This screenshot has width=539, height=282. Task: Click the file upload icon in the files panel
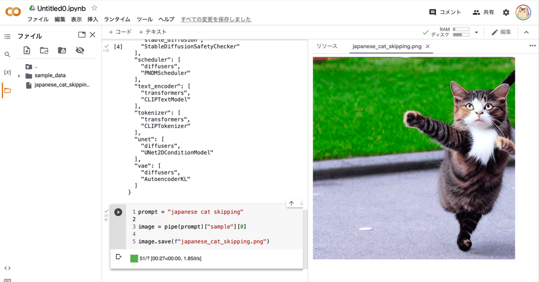[27, 50]
